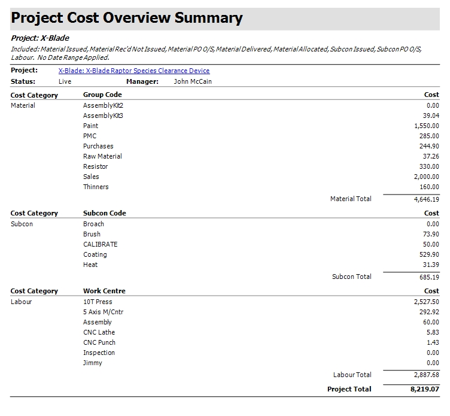Click the Work Centre column header
Viewport: 450px width, 416px height.
[104, 291]
